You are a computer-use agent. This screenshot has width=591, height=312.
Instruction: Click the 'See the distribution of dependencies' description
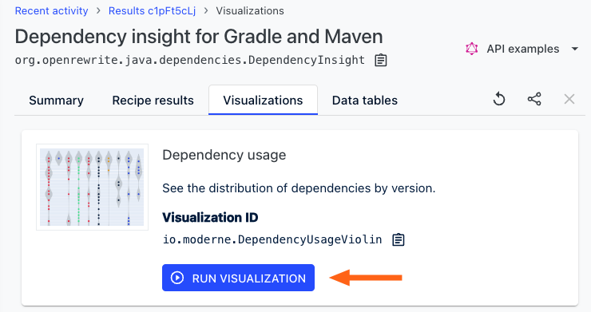(299, 188)
